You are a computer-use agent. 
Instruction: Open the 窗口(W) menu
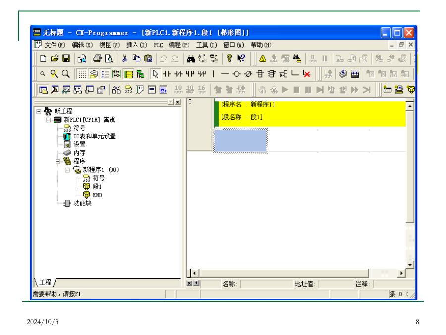click(234, 45)
